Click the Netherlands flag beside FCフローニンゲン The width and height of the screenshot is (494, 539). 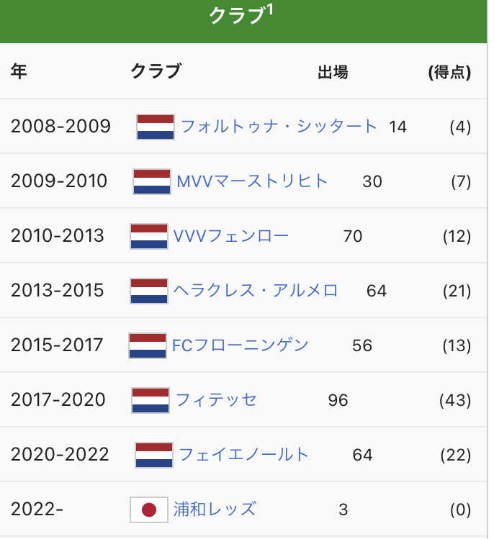point(148,345)
